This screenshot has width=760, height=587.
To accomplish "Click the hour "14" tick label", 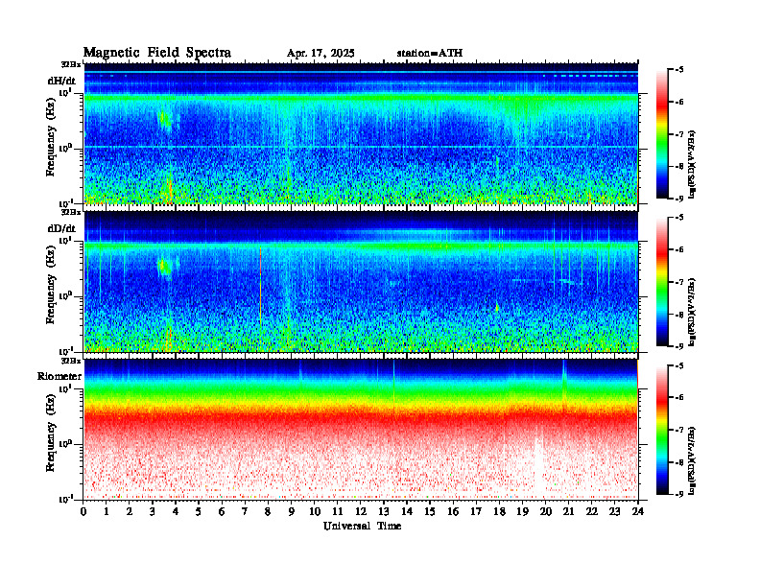I will coord(407,511).
